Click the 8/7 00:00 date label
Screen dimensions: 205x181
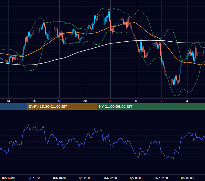coord(136,178)
